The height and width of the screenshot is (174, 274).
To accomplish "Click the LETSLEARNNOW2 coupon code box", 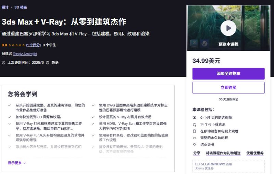I will click(228, 166).
